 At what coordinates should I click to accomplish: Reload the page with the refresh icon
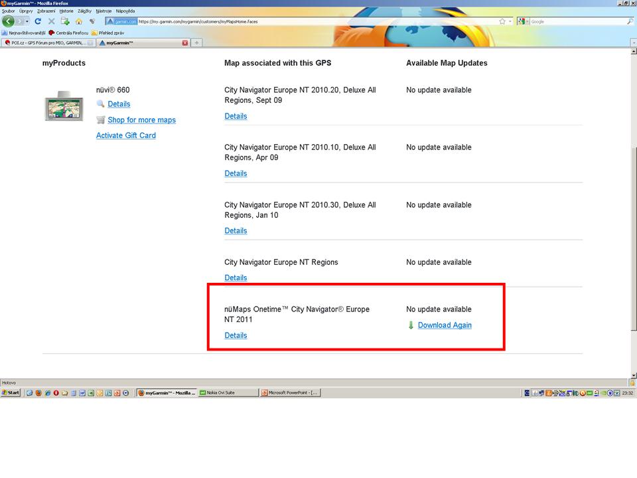(39, 21)
